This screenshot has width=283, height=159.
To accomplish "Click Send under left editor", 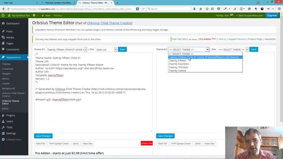I will coord(76,144).
